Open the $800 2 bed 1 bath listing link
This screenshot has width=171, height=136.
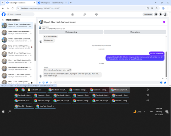[54, 29]
